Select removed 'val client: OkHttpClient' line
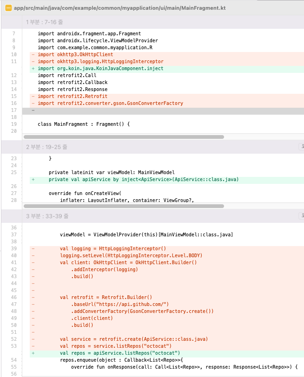 128,263
